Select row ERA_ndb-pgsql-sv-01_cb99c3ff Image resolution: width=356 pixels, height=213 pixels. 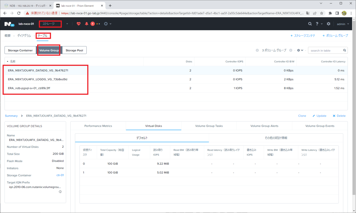(176, 88)
